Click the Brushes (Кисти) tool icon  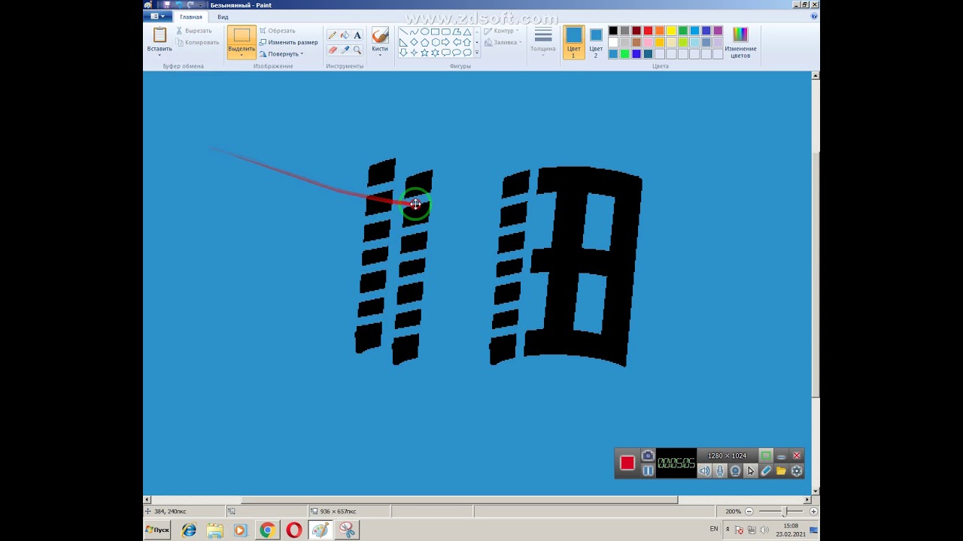[x=380, y=35]
